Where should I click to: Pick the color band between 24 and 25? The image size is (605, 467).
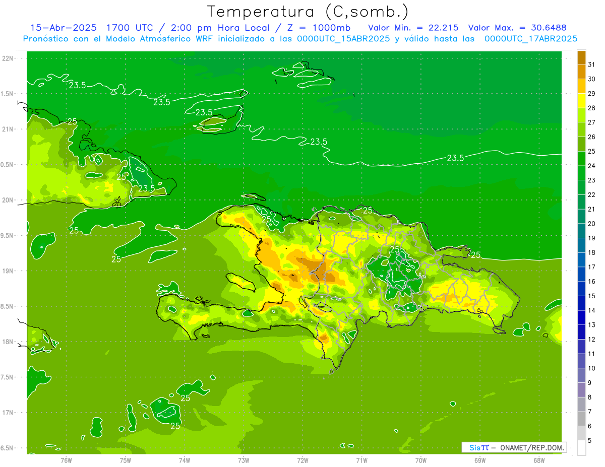pyautogui.click(x=581, y=159)
